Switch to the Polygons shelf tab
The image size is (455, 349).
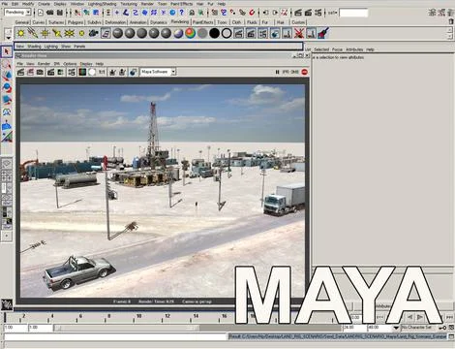(x=76, y=22)
